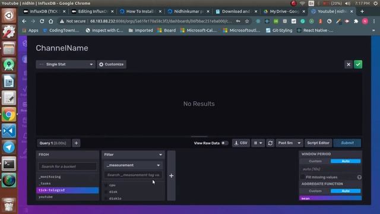Select the tick-telegraf bucket
The image size is (380, 214).
point(67,190)
